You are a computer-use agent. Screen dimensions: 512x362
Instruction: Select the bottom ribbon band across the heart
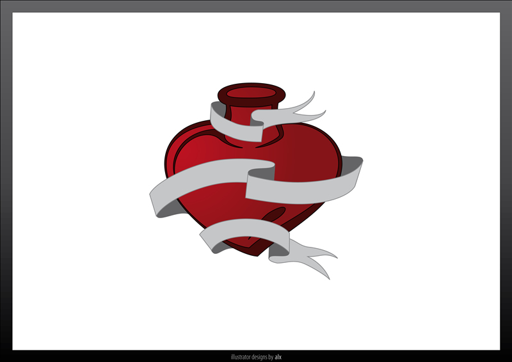[243, 232]
